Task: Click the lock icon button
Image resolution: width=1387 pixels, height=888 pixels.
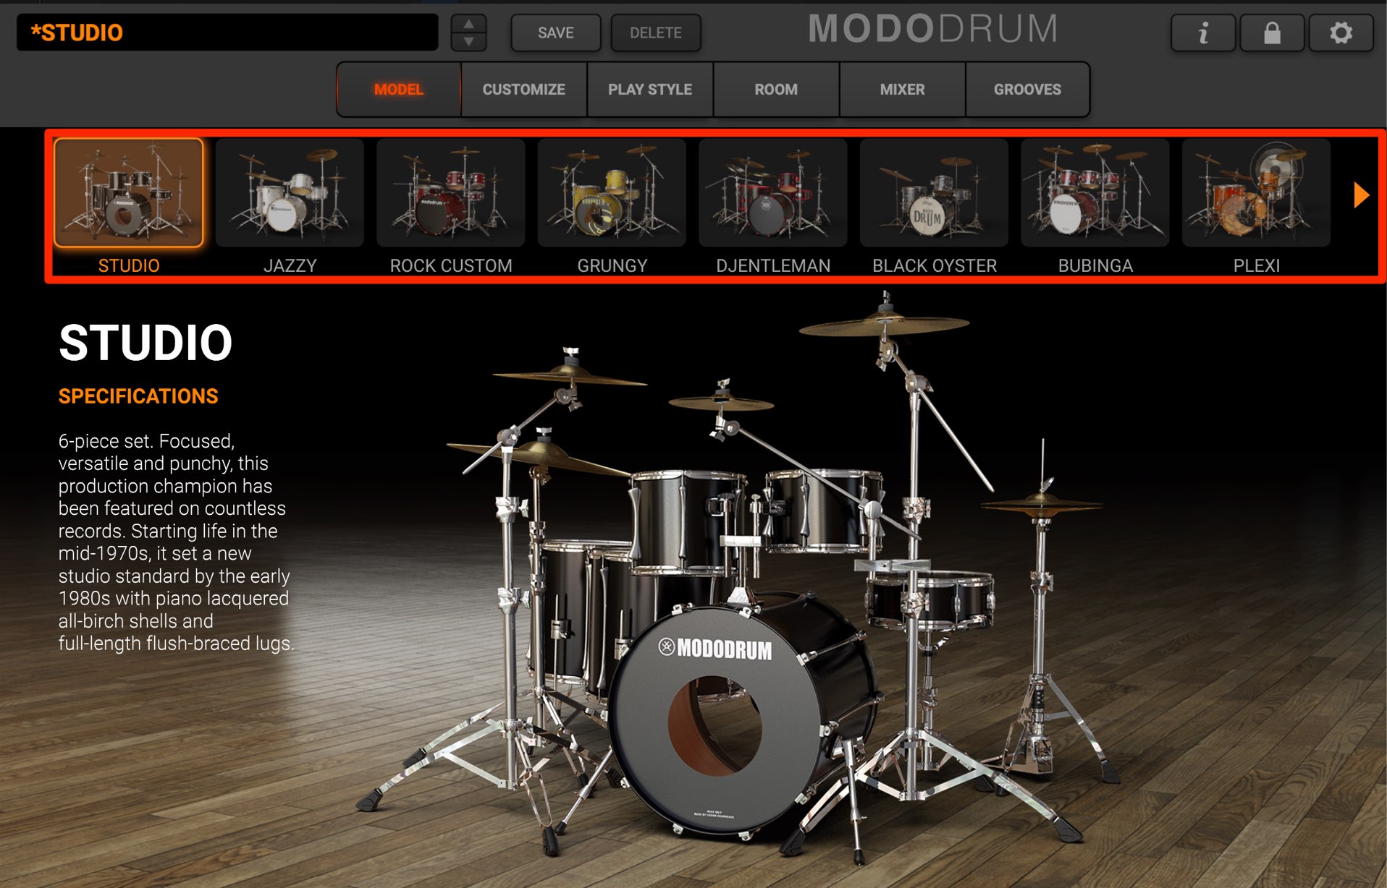Action: point(1272,33)
